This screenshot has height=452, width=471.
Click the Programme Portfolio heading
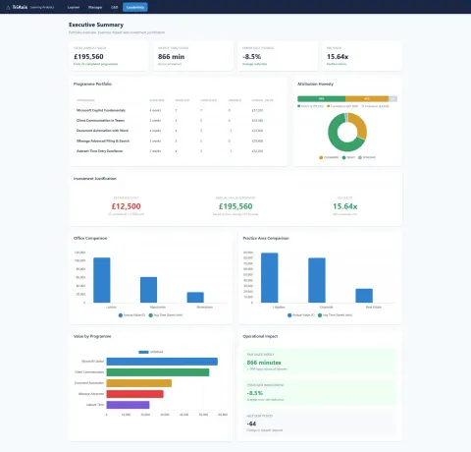[92, 85]
